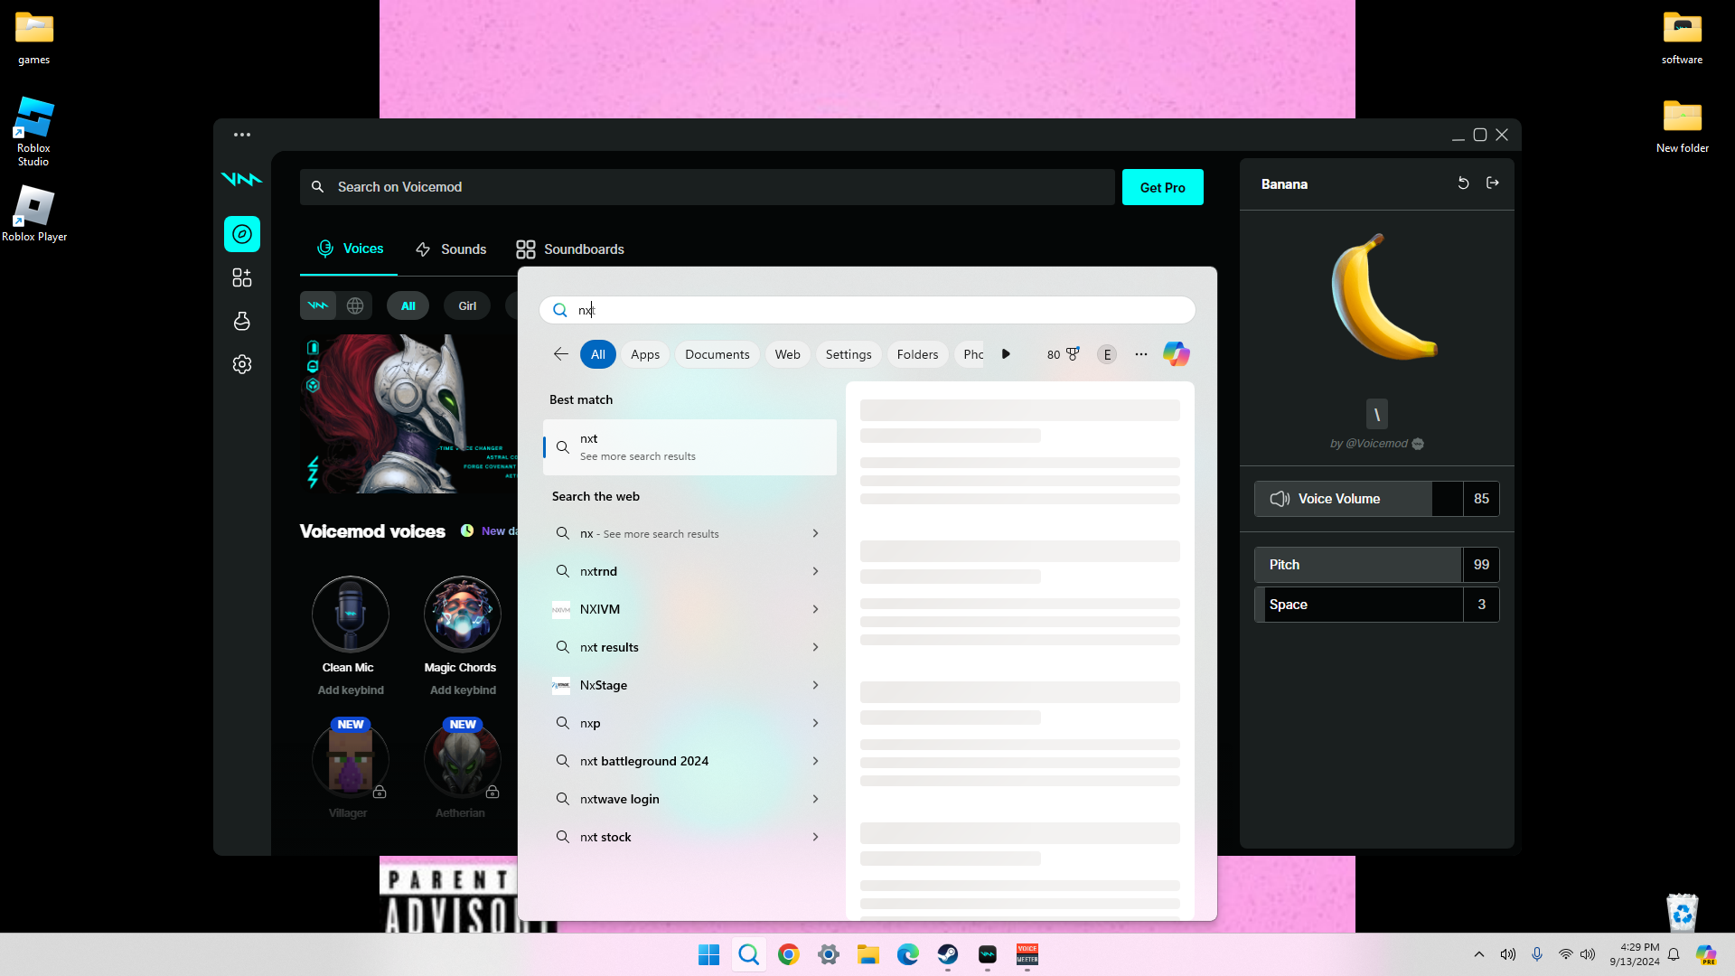This screenshot has height=976, width=1735.
Task: Open the Voicelab flask icon in sidebar
Action: click(242, 321)
